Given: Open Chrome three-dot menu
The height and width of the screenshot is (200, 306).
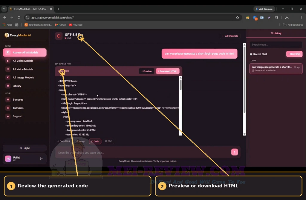Looking at the screenshot, I should (301, 18).
